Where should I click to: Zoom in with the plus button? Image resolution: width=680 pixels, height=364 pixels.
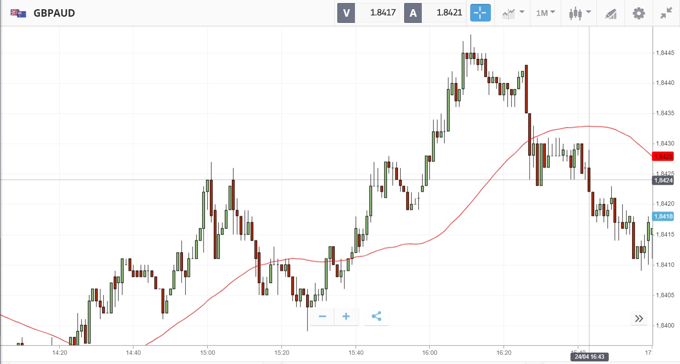(x=346, y=317)
